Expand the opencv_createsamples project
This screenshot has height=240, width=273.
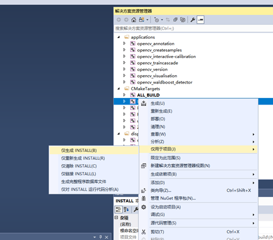pos(124,50)
